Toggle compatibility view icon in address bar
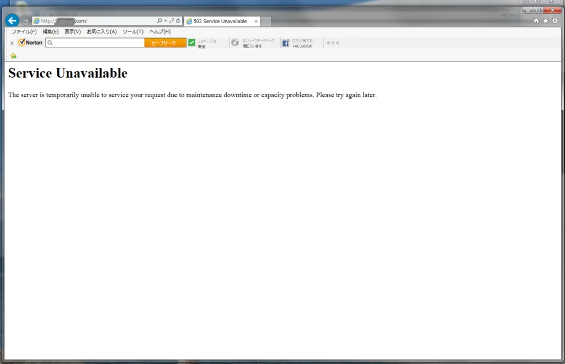Image resolution: width=565 pixels, height=364 pixels. [172, 21]
